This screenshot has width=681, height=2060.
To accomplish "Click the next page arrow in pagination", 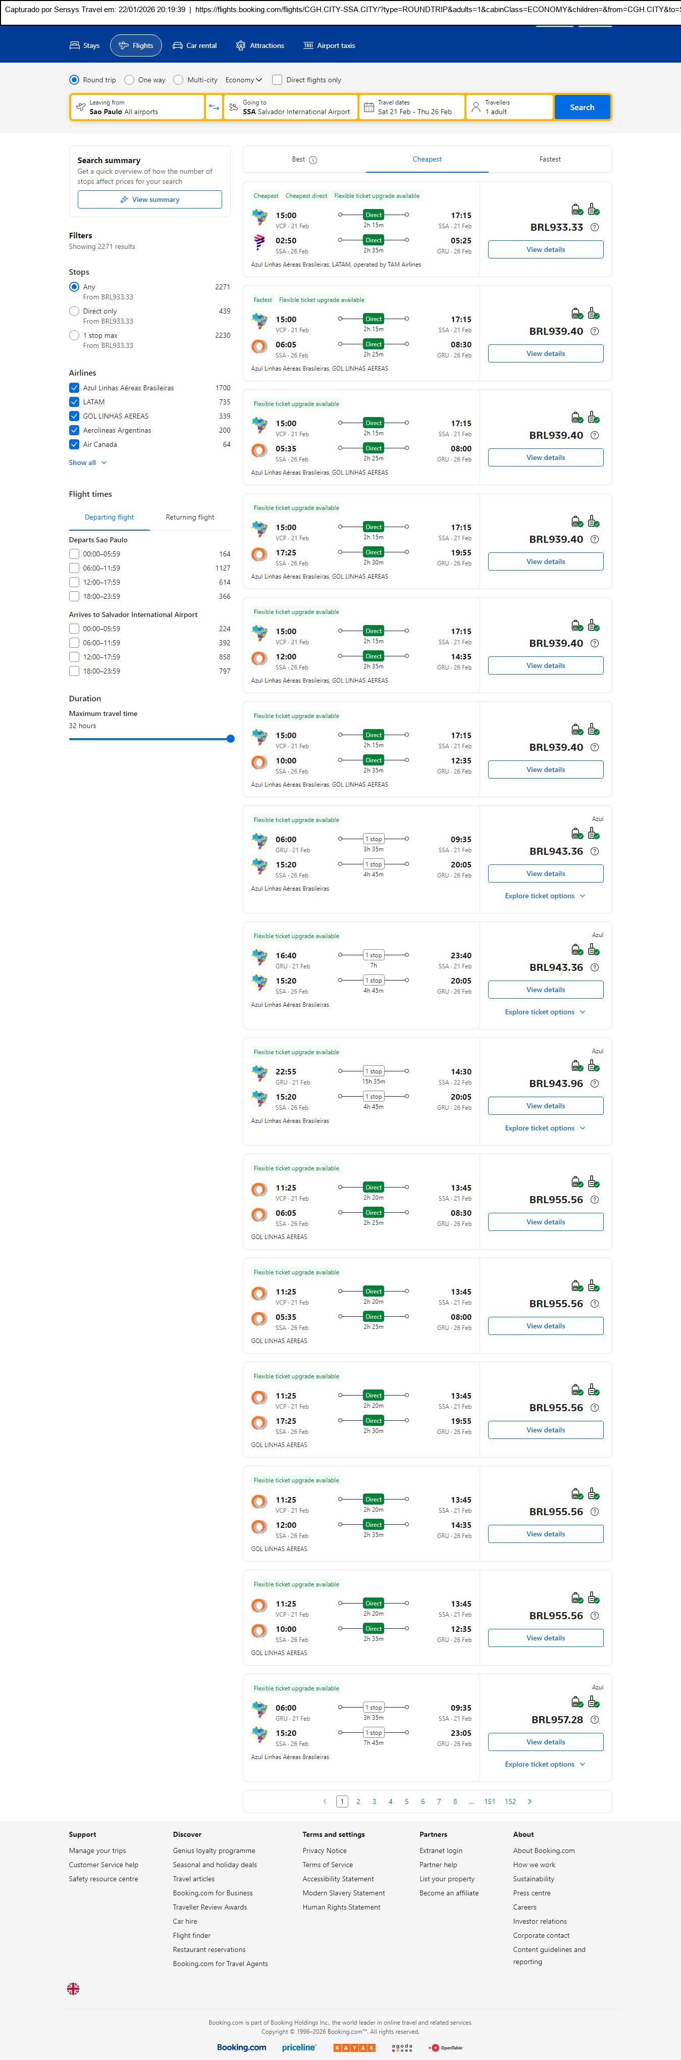I will pos(529,1801).
